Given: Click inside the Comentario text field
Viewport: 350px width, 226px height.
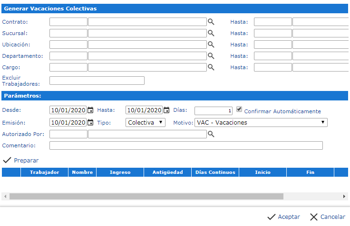Looking at the screenshot, I should pos(186,145).
